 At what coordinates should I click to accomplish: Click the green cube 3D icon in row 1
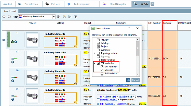point(12,42)
